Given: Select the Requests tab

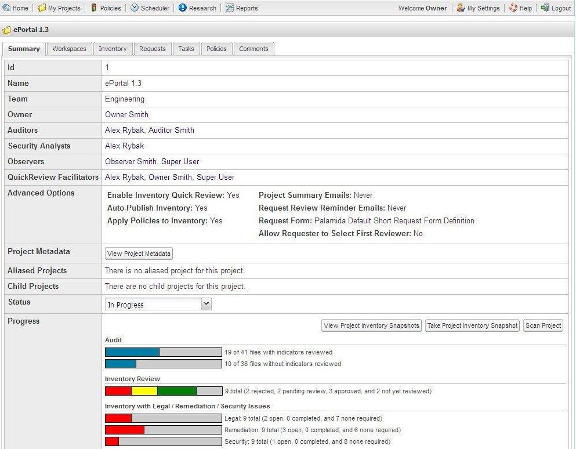Looking at the screenshot, I should coord(153,49).
